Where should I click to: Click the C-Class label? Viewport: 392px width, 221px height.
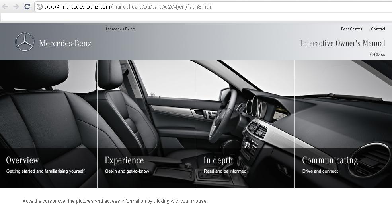click(378, 55)
